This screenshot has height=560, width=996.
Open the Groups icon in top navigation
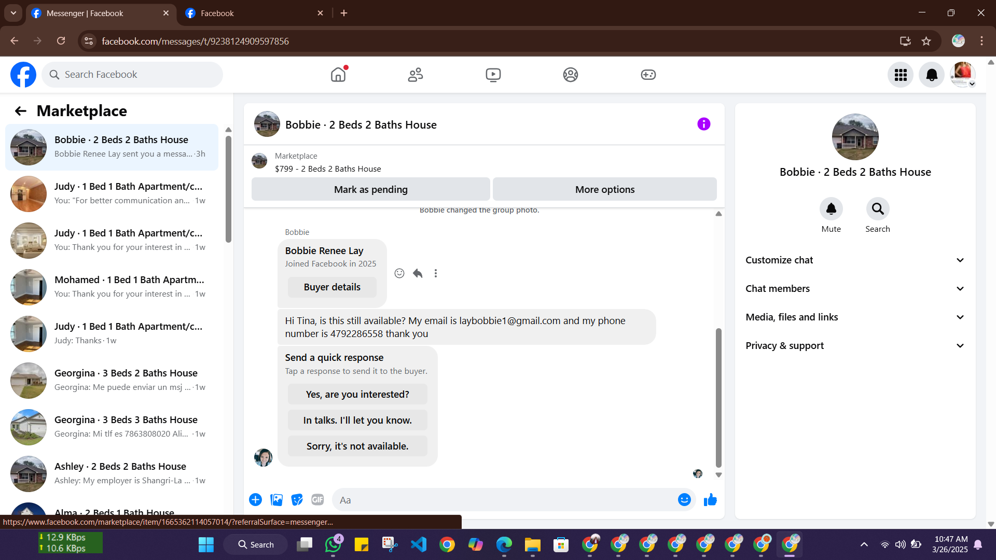[571, 75]
